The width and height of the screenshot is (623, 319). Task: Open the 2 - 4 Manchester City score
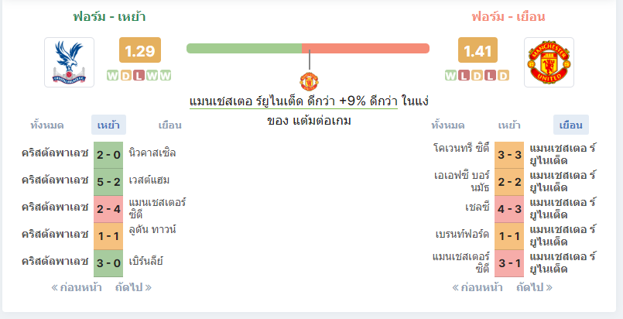coord(108,209)
